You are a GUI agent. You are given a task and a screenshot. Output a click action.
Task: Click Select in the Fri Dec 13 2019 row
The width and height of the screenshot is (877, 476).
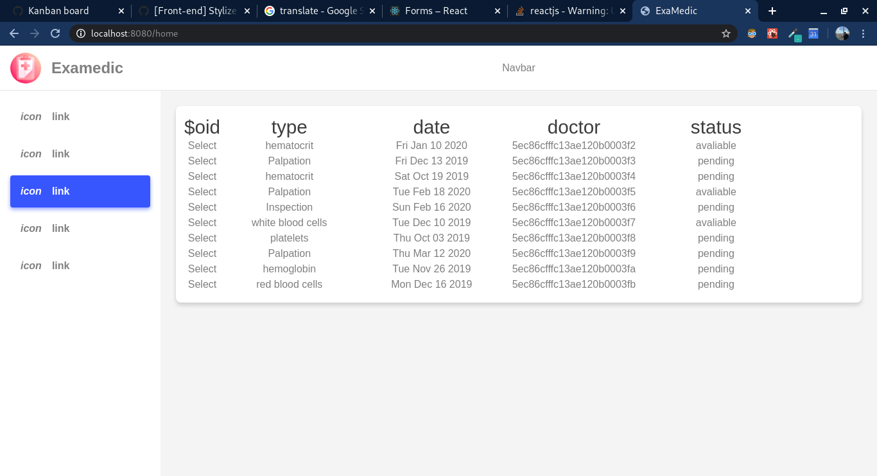[x=202, y=161]
